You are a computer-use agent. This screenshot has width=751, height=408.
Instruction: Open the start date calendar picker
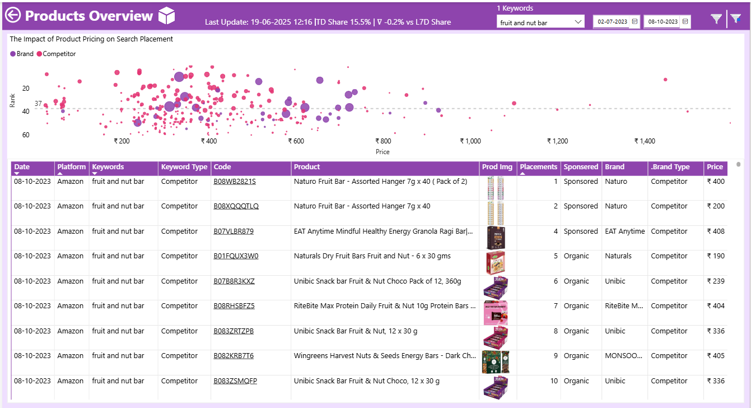tap(635, 22)
